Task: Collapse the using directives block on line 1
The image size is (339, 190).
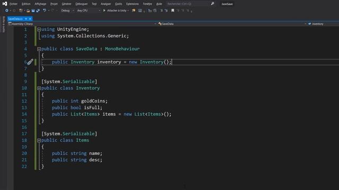Action: pyautogui.click(x=39, y=30)
